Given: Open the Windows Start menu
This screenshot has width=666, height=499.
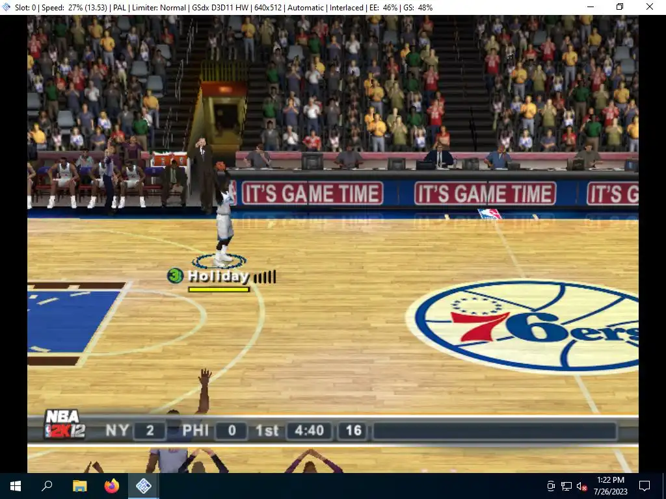Looking at the screenshot, I should [x=16, y=486].
